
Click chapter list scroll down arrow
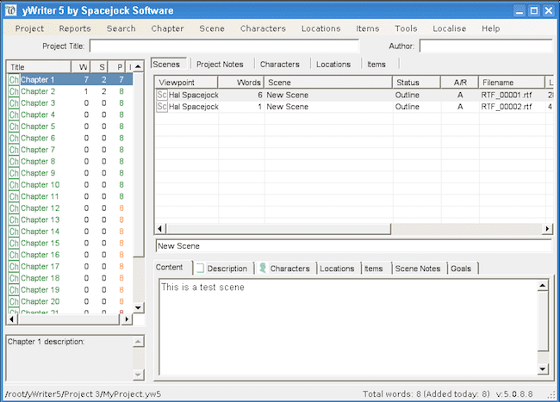click(138, 307)
